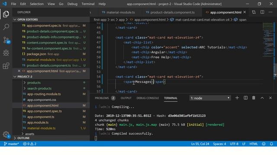Change language mode HTML in status bar

[254, 144]
